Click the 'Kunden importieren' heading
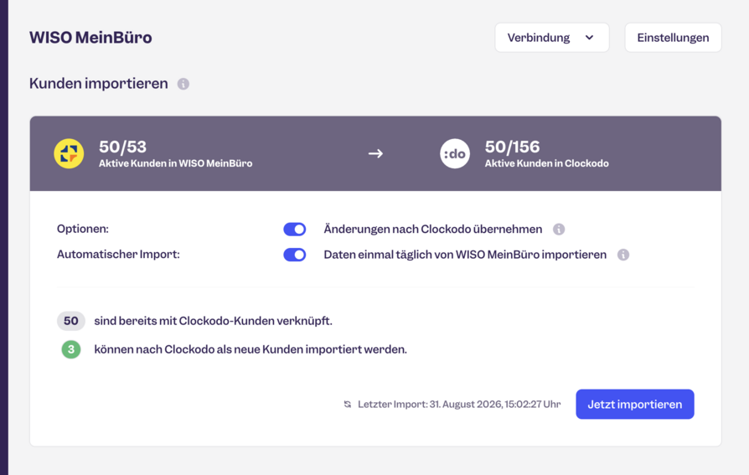Screen dimensions: 749x475 tap(98, 84)
